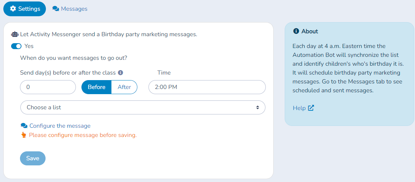Click the gear icon in Settings tab
415x182 pixels.
coord(13,9)
